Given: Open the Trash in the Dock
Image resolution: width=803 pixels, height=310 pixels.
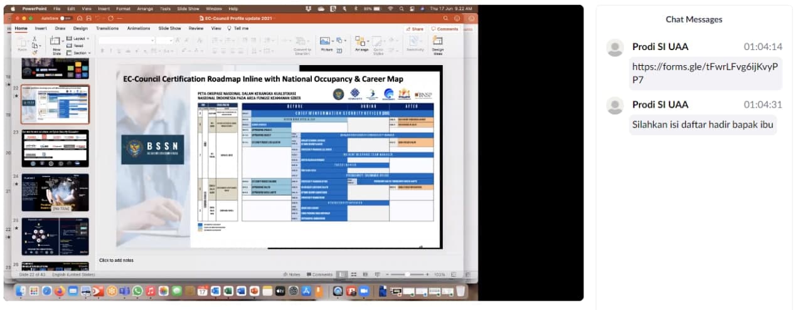Looking at the screenshot, I should coord(460,291).
